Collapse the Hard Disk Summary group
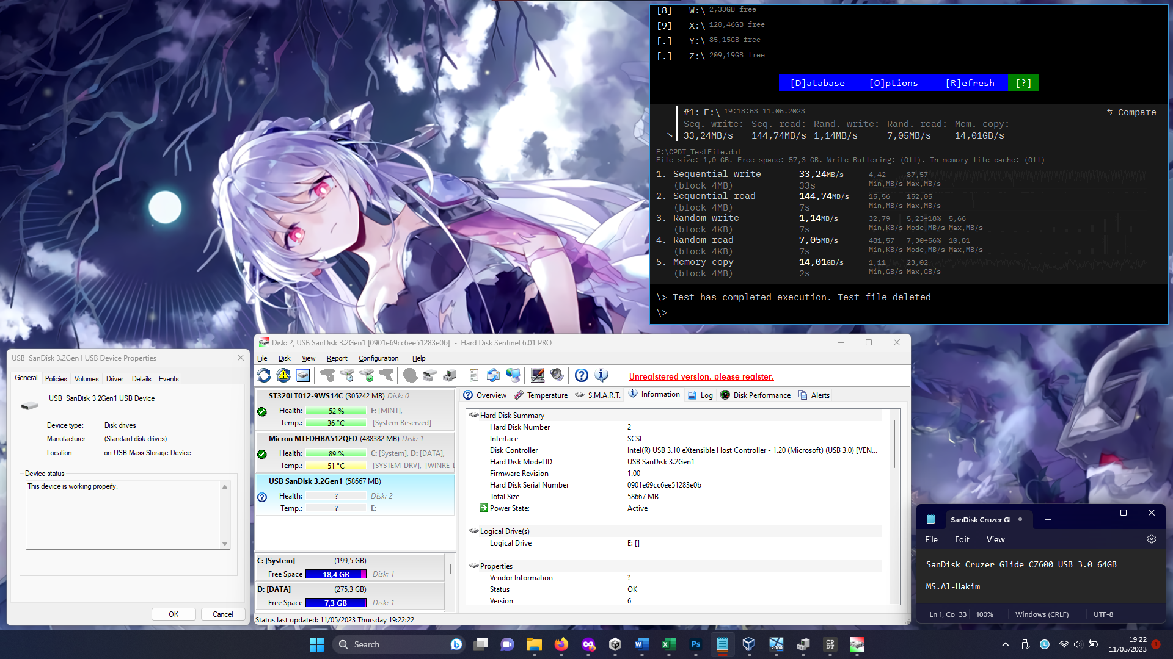The width and height of the screenshot is (1173, 659). (473, 415)
